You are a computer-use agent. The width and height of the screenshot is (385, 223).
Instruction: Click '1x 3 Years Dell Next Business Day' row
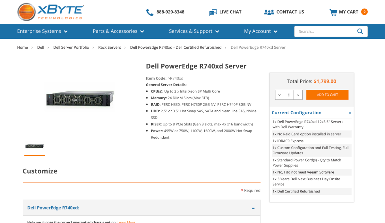pyautogui.click(x=312, y=182)
